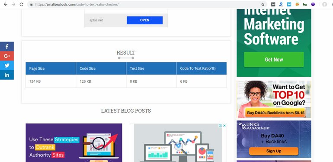Click the ad info icon on blog ad
The image size is (333, 162).
click(x=221, y=126)
